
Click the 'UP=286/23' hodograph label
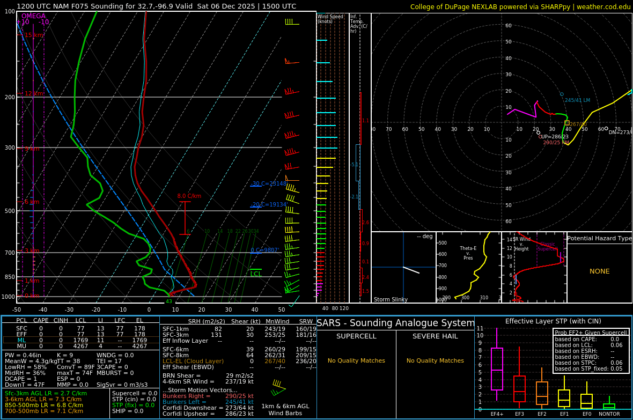coord(554,136)
